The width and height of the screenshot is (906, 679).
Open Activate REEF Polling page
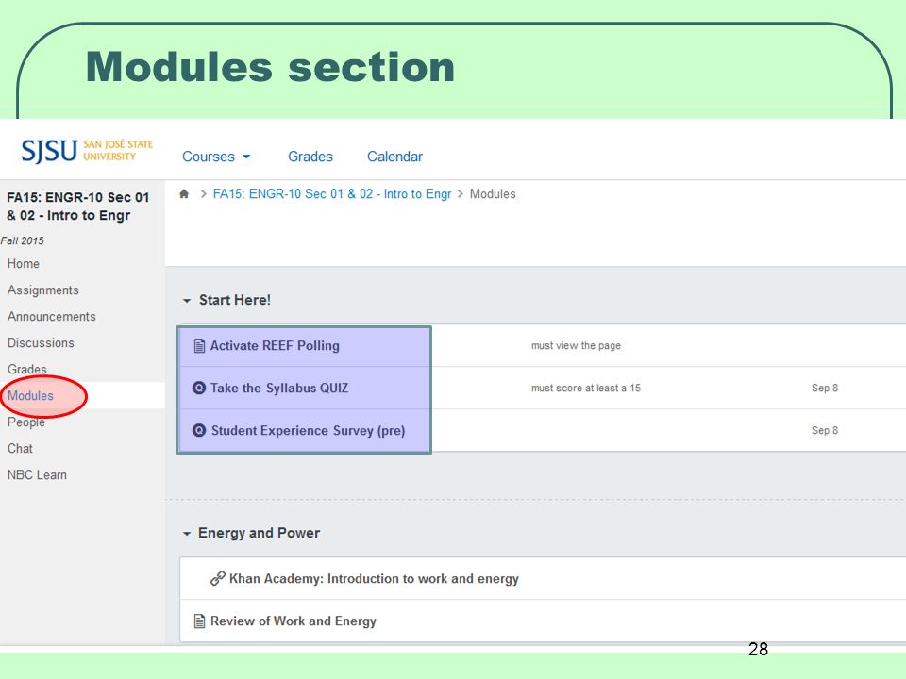tap(275, 346)
